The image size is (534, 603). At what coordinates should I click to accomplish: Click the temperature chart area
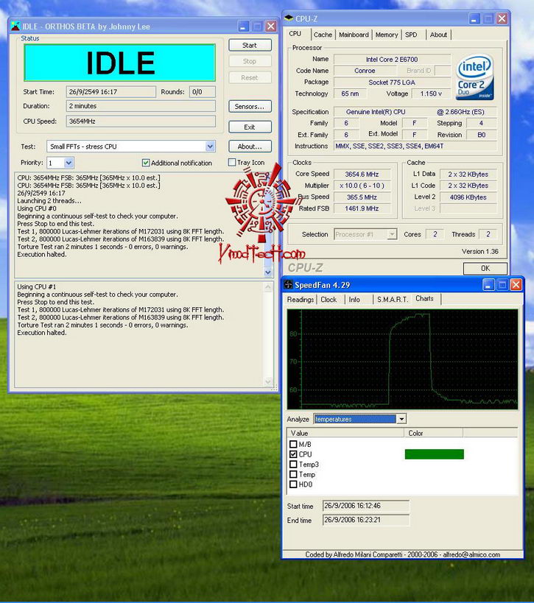(402, 359)
